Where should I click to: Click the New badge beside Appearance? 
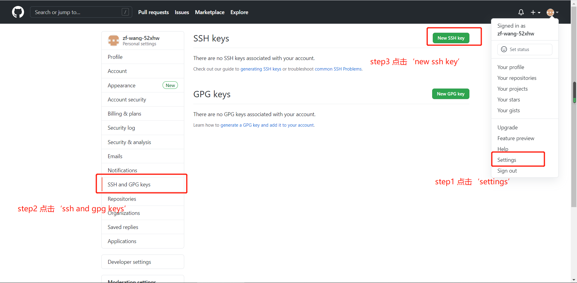point(170,85)
